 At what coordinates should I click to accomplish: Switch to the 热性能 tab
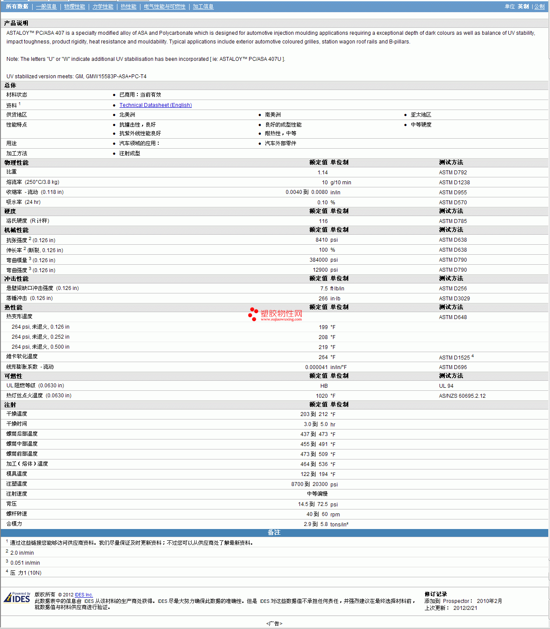click(x=128, y=7)
